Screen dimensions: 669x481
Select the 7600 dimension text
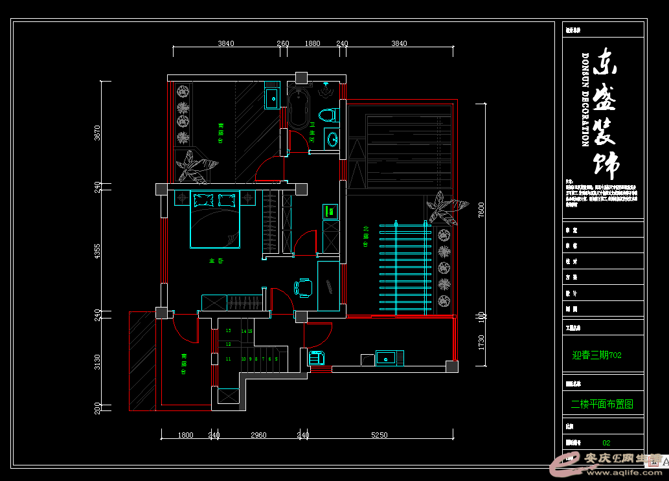pyautogui.click(x=481, y=211)
